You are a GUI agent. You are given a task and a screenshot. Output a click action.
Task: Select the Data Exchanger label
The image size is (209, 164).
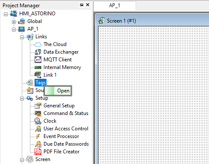click(61, 52)
